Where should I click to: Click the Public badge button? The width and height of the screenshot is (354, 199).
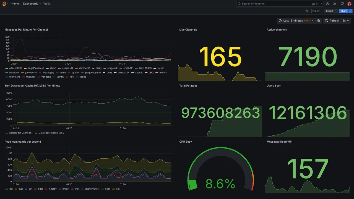click(x=316, y=11)
